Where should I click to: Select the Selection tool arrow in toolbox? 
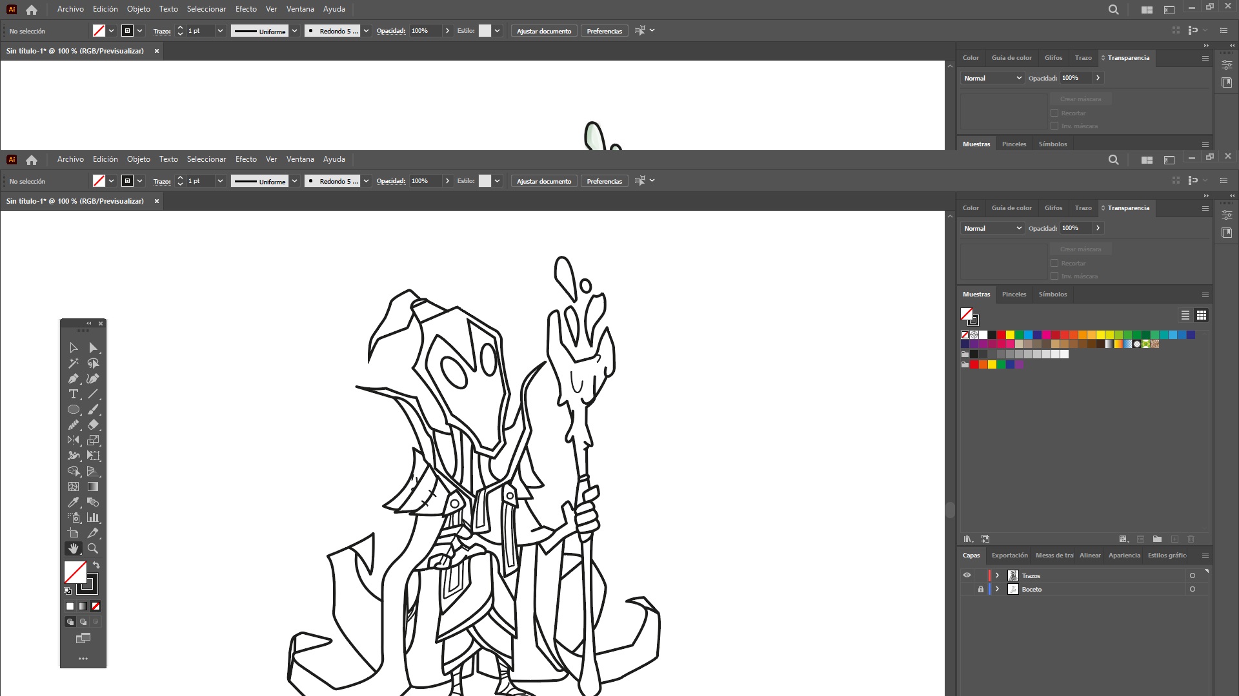click(74, 348)
